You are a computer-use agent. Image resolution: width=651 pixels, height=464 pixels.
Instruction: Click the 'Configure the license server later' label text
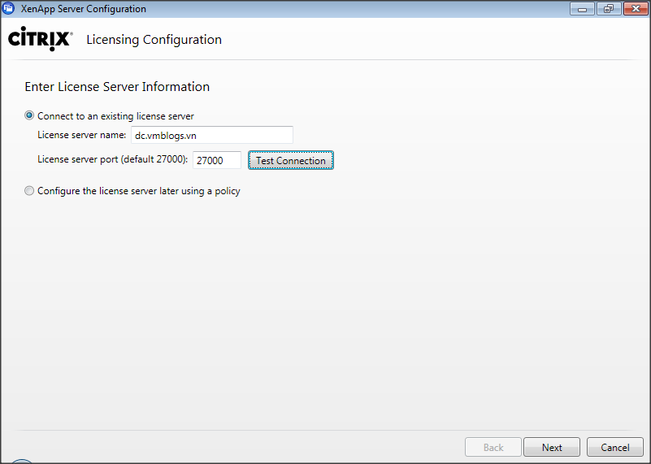click(x=138, y=191)
